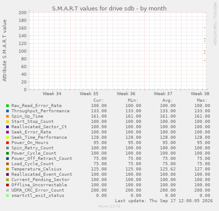Click the Power_On_Hours label
The image size is (219, 211).
pyautogui.click(x=30, y=143)
